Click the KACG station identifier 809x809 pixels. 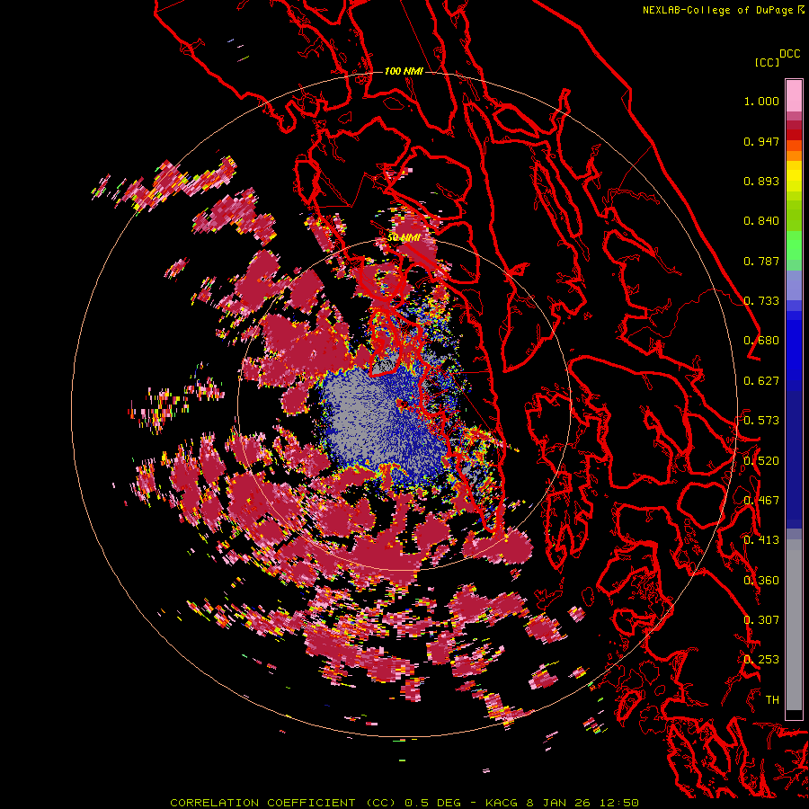tap(502, 803)
